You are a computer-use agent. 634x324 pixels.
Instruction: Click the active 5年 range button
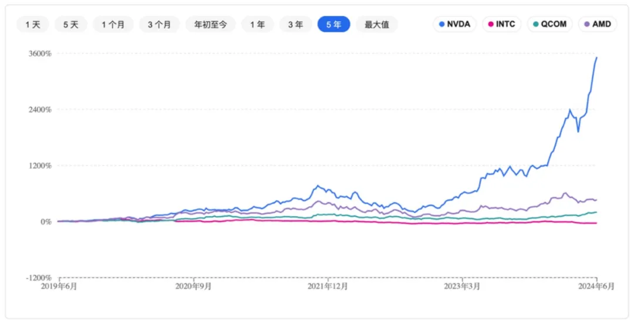pos(333,25)
